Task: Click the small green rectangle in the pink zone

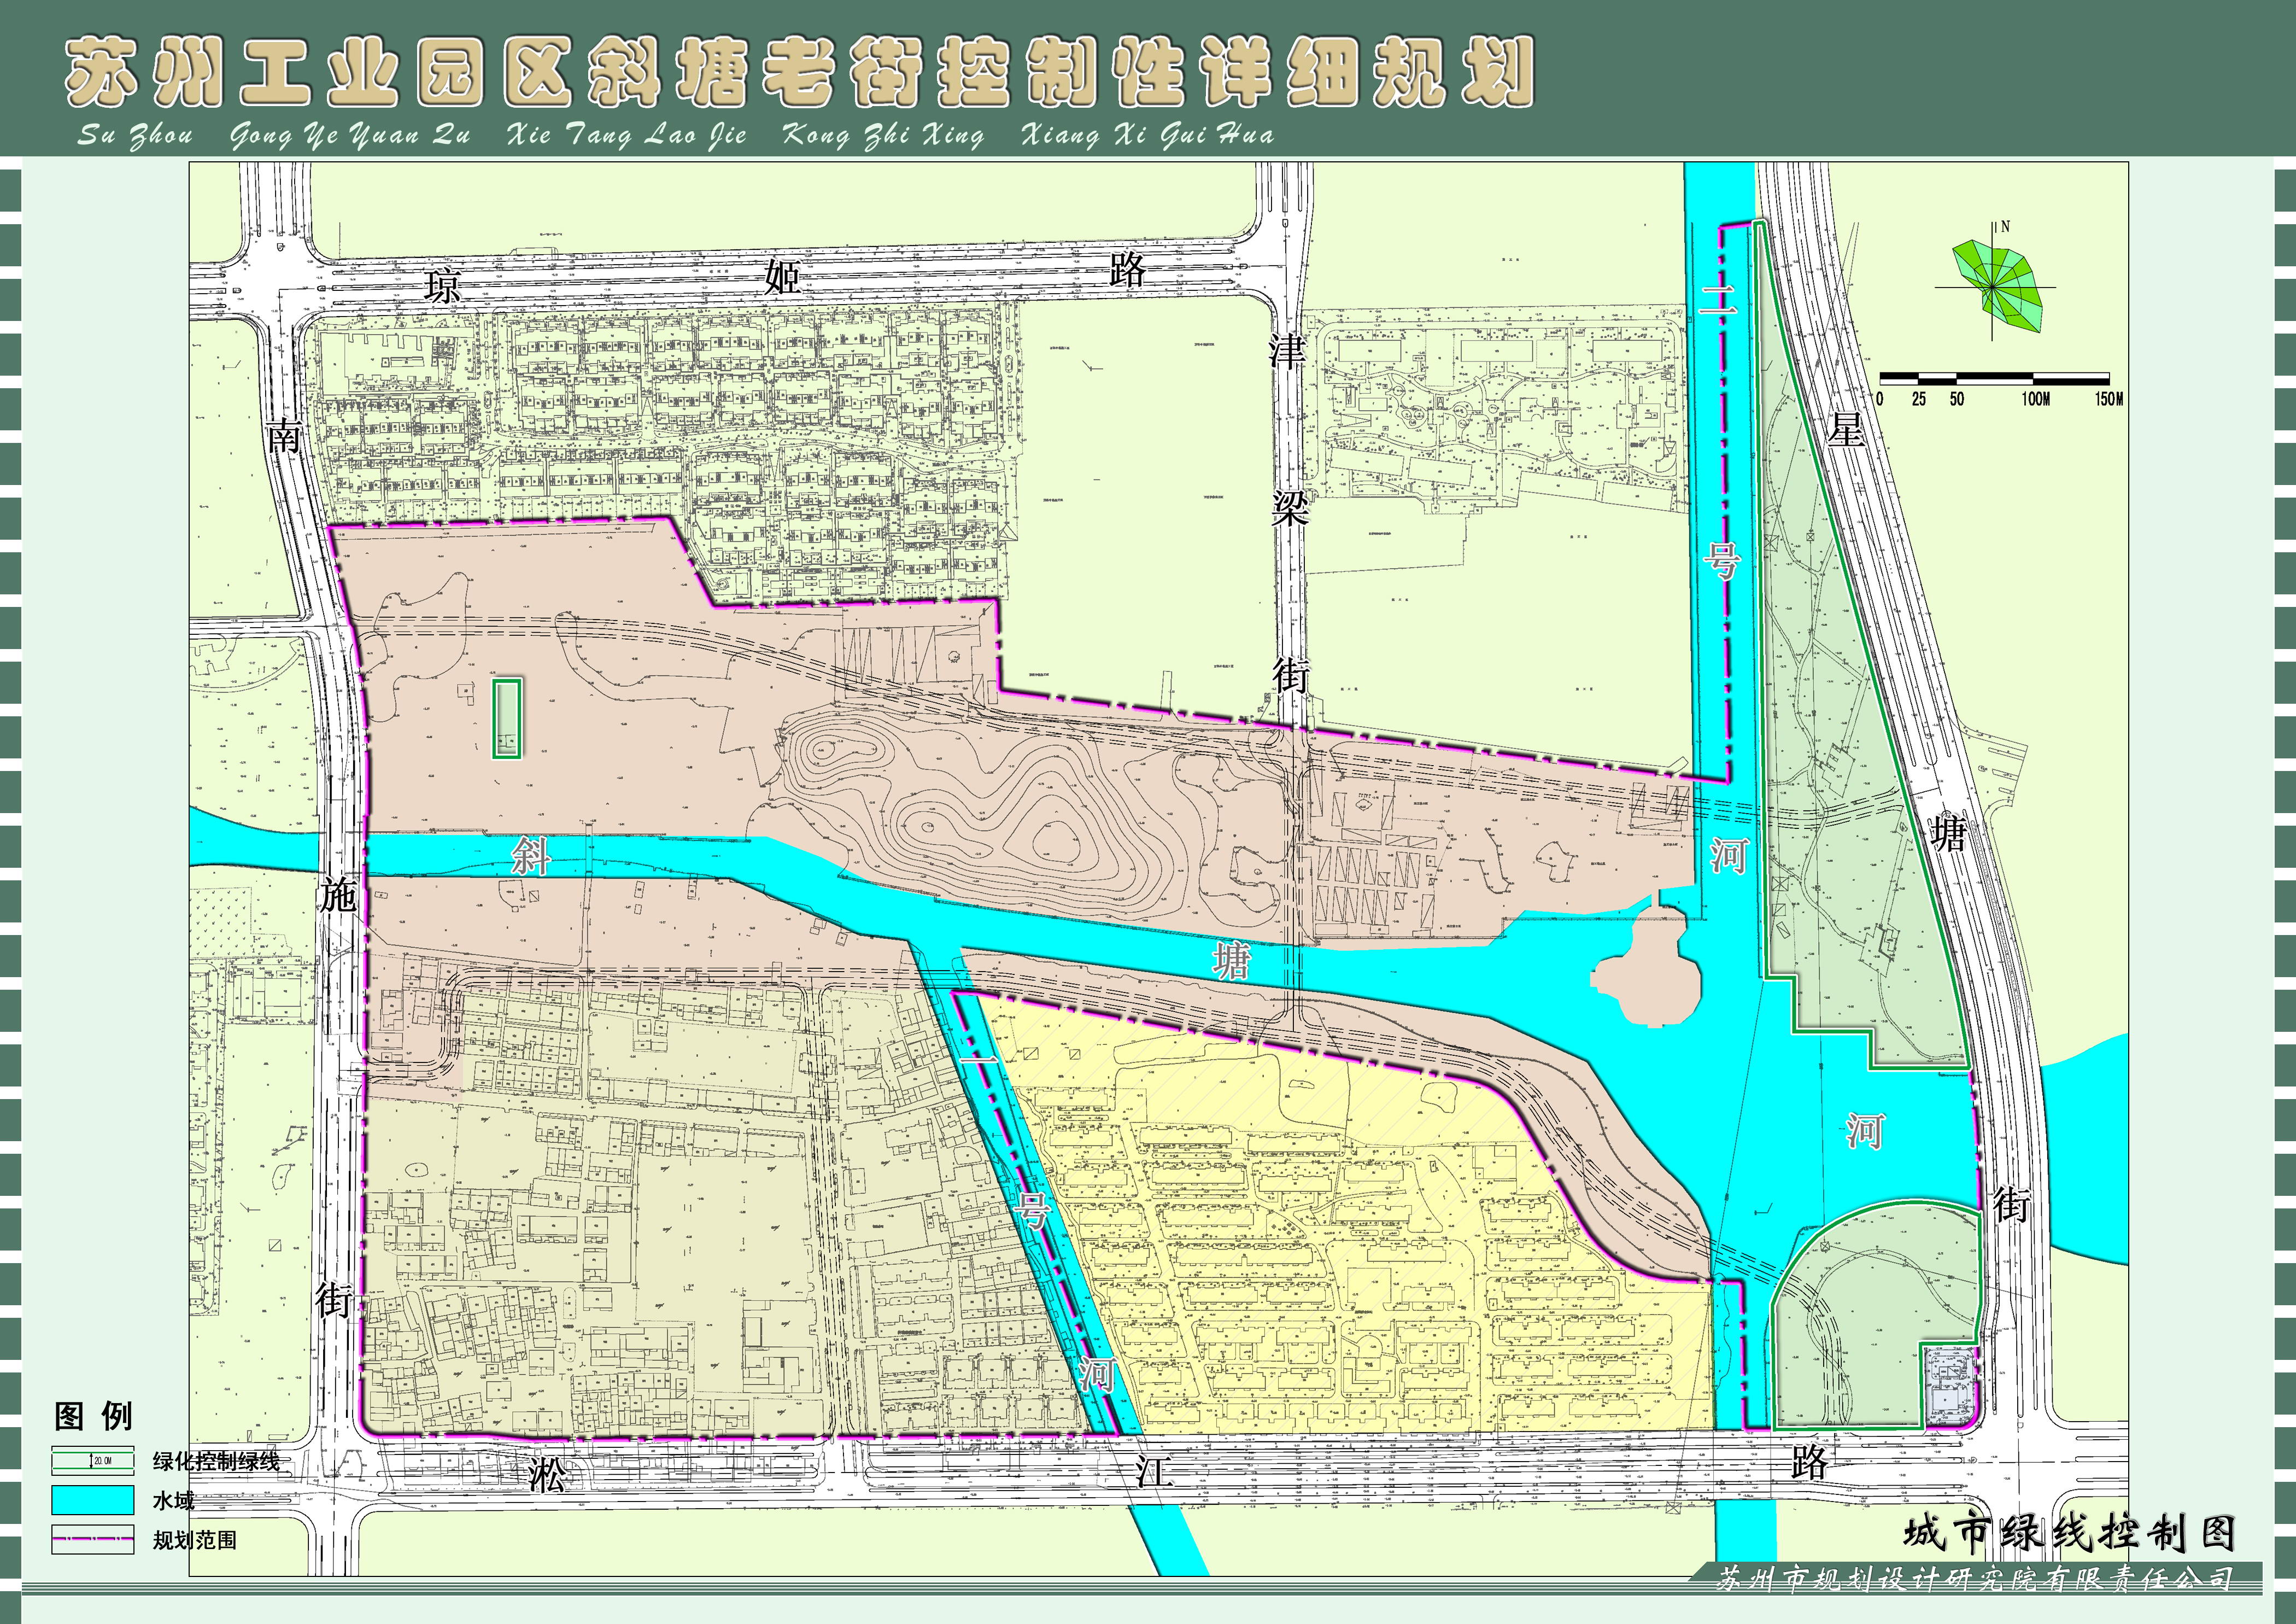Action: (x=508, y=718)
